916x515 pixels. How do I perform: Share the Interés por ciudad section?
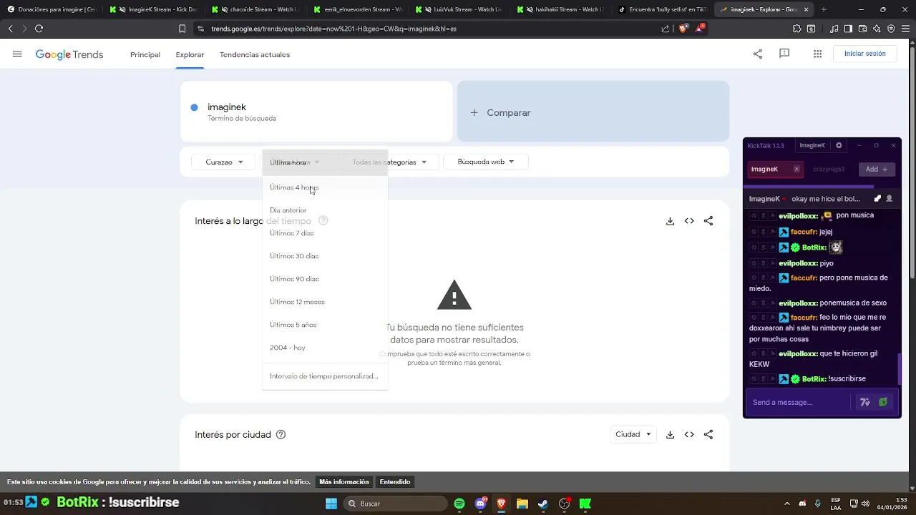click(x=708, y=434)
